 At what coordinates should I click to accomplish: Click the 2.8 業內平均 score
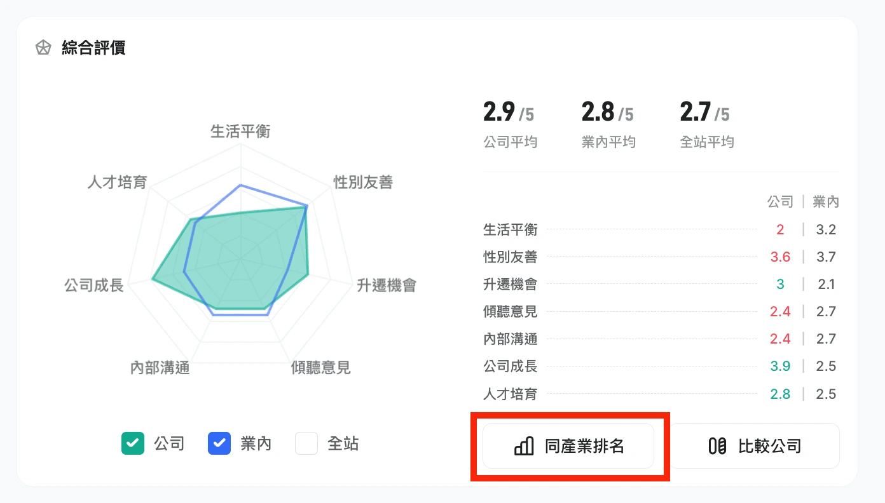(608, 124)
